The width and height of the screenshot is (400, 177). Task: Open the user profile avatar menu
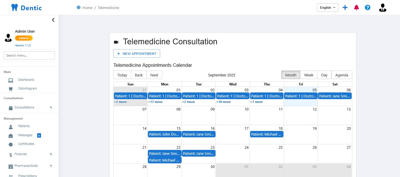coord(382,8)
